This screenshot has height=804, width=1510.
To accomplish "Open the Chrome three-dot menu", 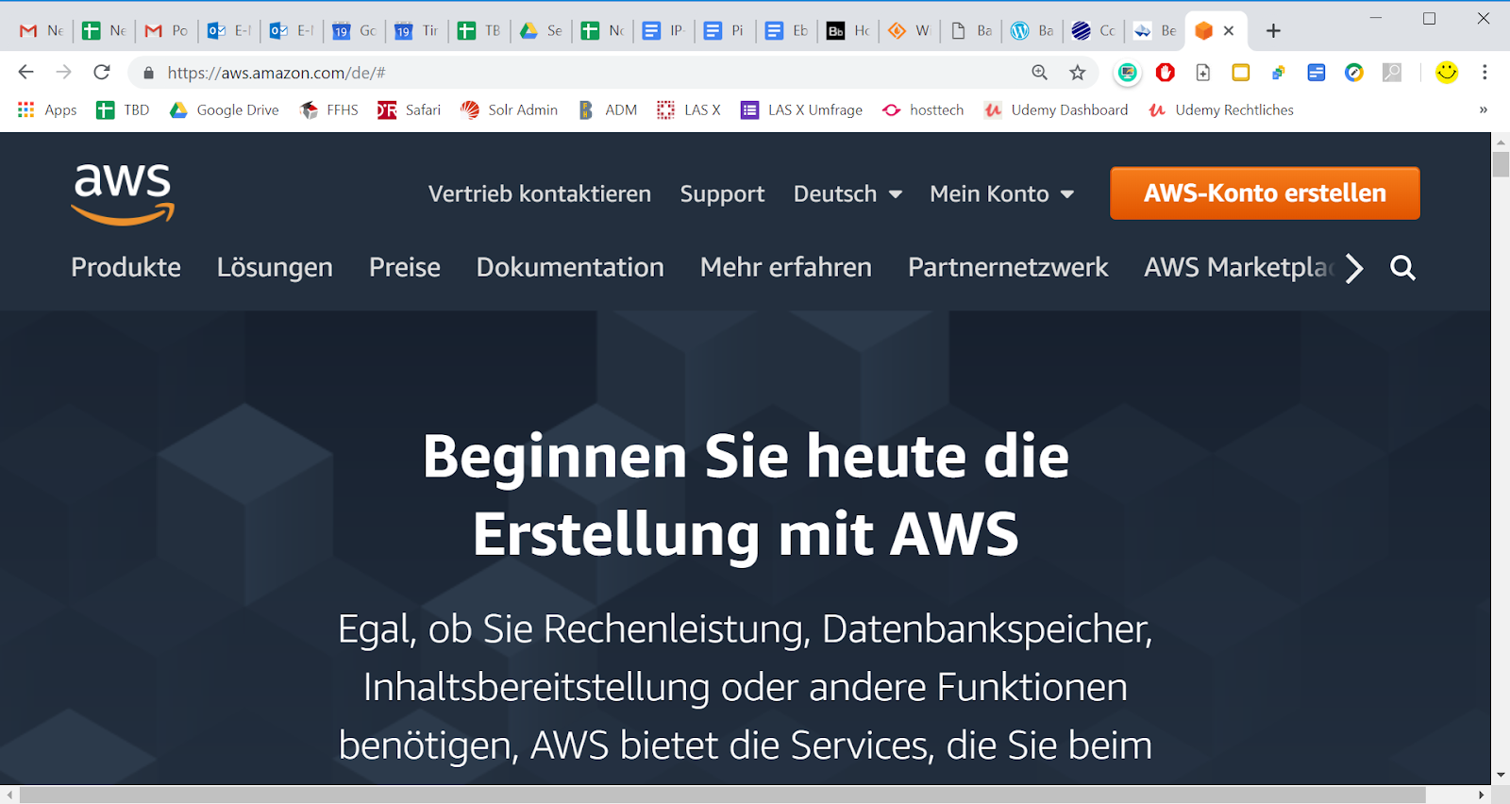I will 1485,73.
